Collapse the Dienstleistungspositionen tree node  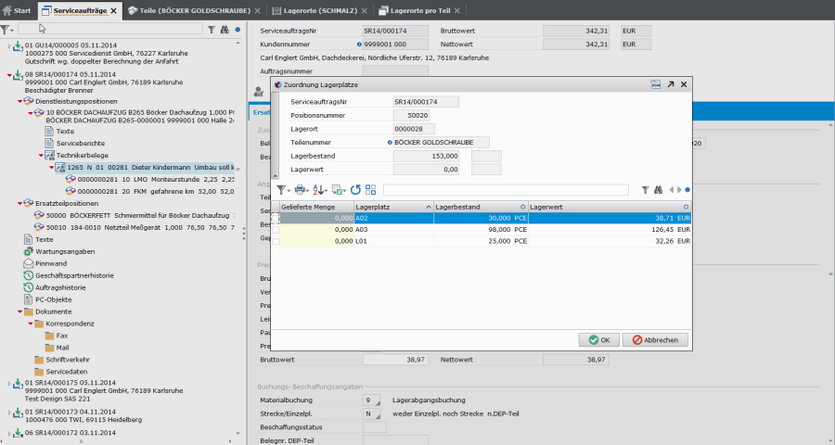click(19, 101)
